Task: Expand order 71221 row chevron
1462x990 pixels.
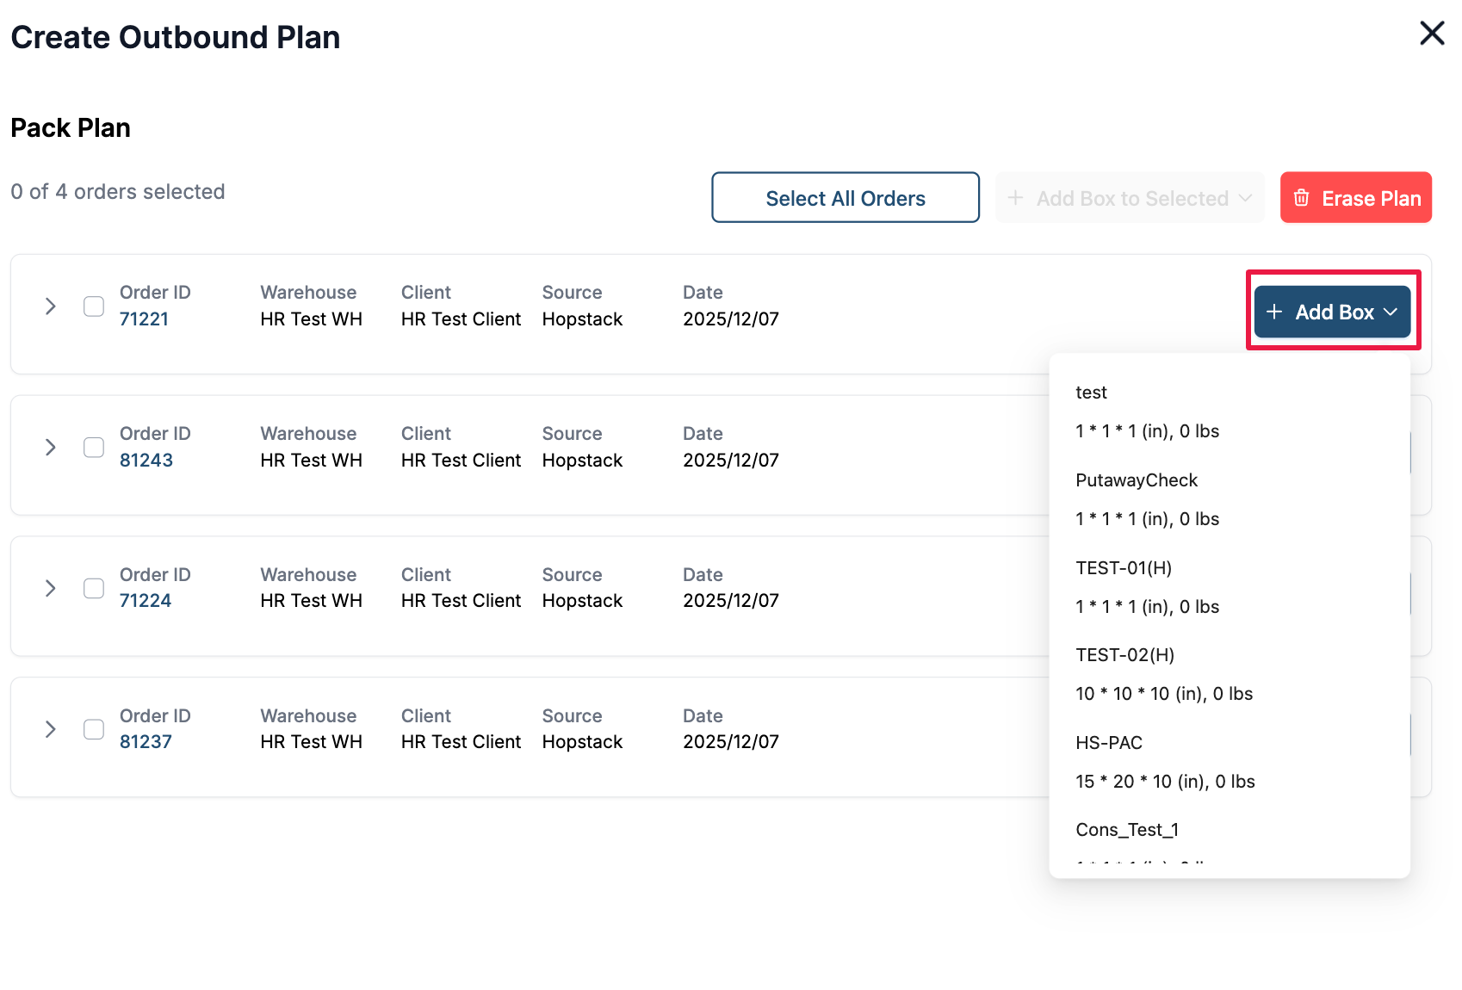Action: [x=51, y=306]
